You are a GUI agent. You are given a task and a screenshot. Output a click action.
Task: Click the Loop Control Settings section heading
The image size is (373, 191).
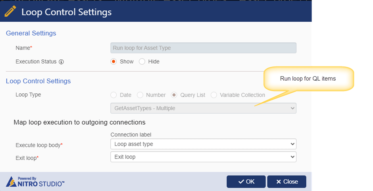pos(38,81)
